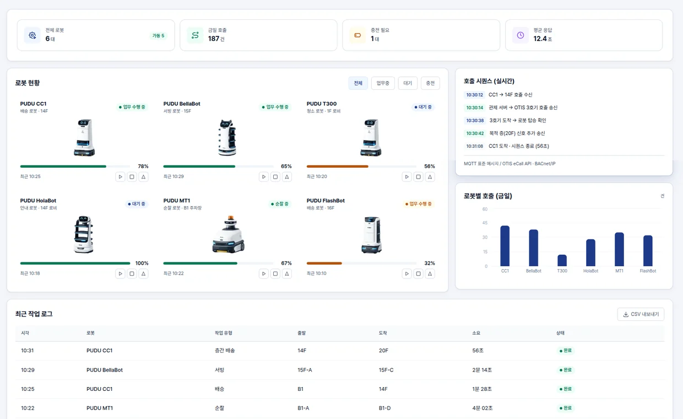Viewport: 683px width, 419px height.
Task: Click 15F-C in the 서빙 log row
Action: tap(386, 370)
